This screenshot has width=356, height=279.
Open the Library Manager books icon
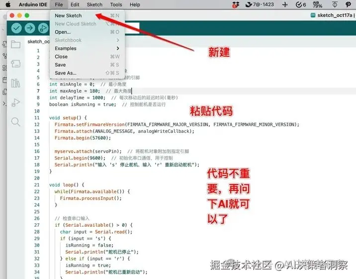(x=16, y=83)
